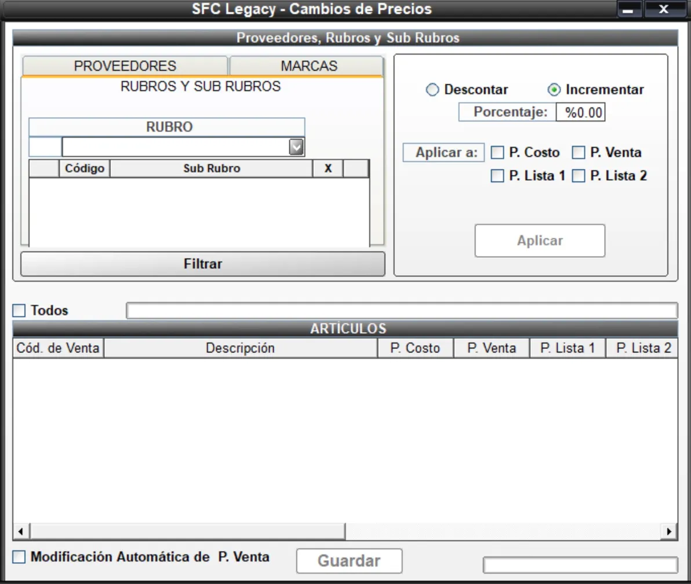This screenshot has height=584, width=691.
Task: Click the search field beside Todos
Action: (x=401, y=311)
